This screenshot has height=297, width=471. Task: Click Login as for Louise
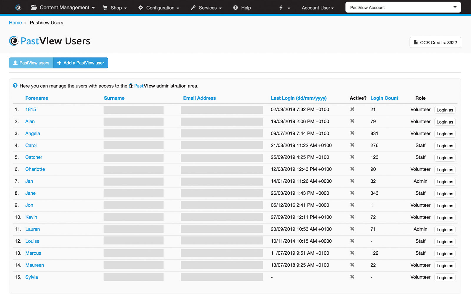[x=445, y=242]
